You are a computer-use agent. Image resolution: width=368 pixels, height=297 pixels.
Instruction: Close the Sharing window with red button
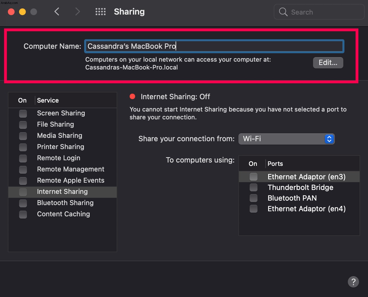tap(11, 12)
